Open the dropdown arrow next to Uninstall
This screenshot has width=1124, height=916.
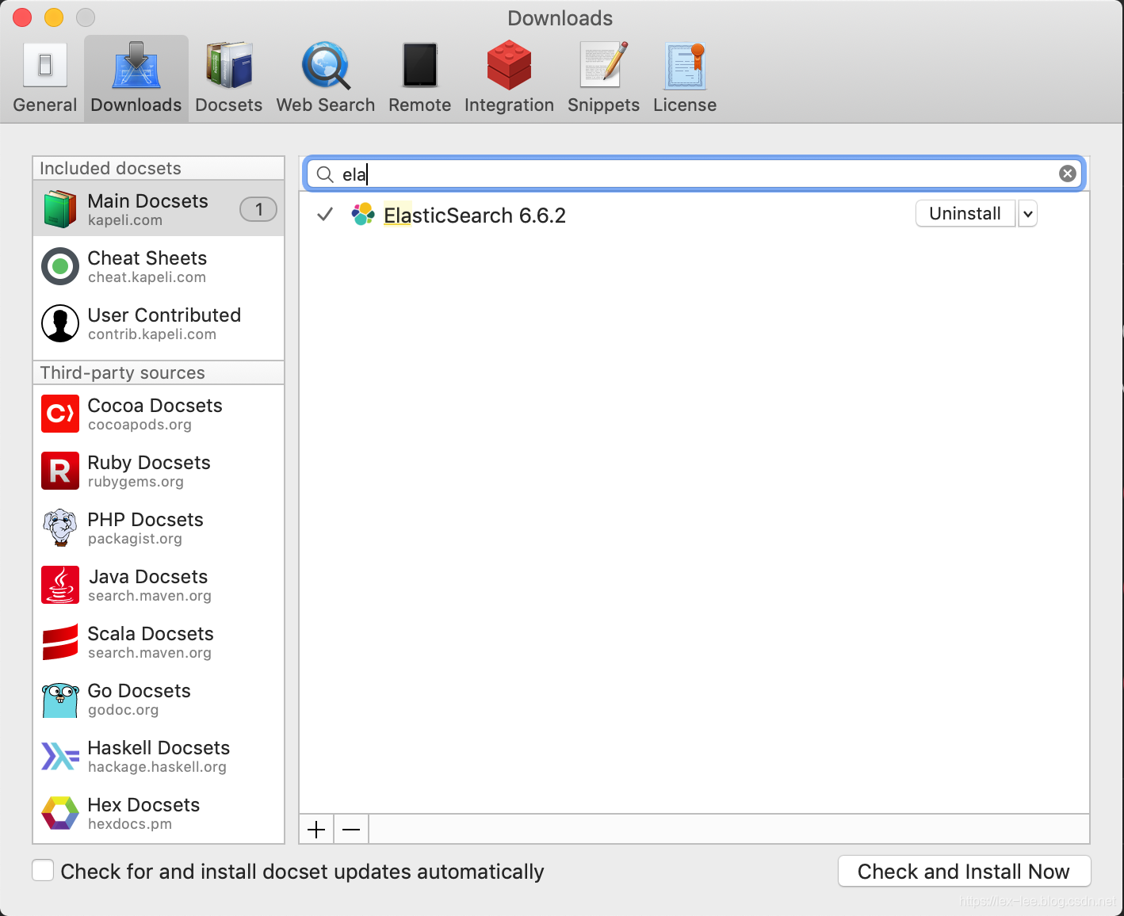pos(1027,214)
